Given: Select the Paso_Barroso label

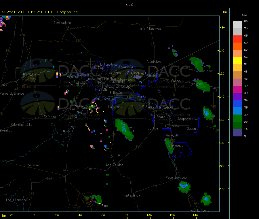Looking at the screenshot, I should tap(176, 178).
